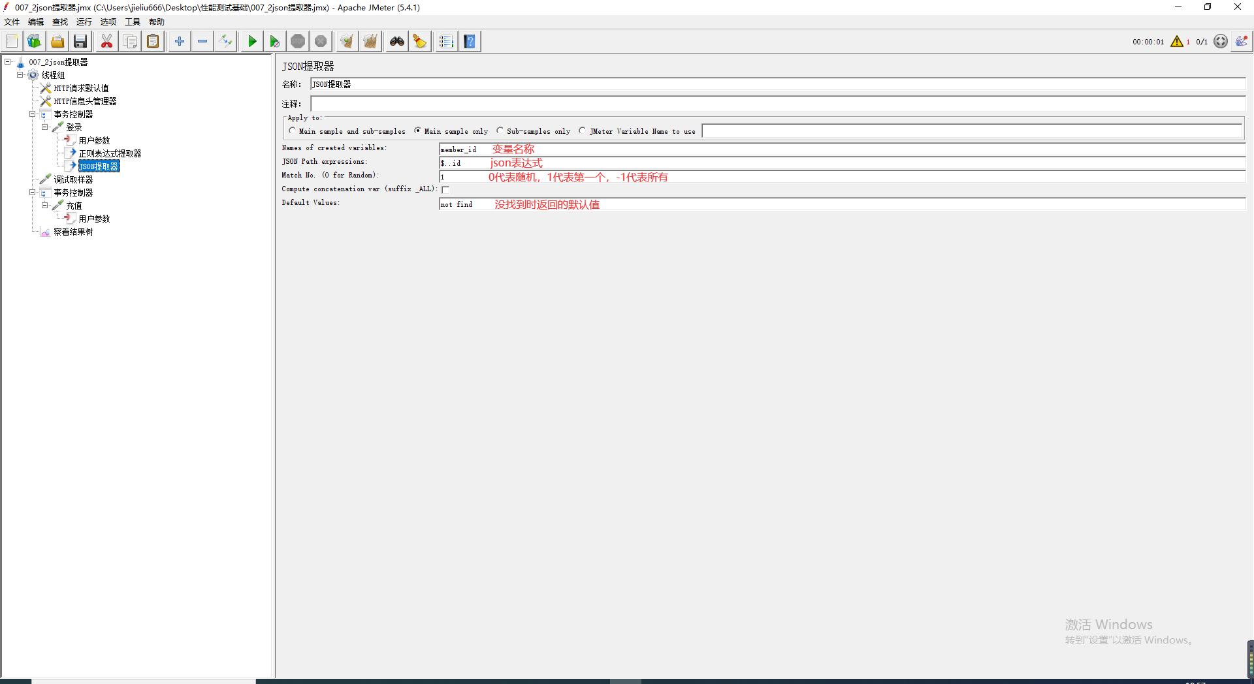This screenshot has width=1254, height=684.
Task: Select 正则表达式提取器 in the tree
Action: [110, 153]
